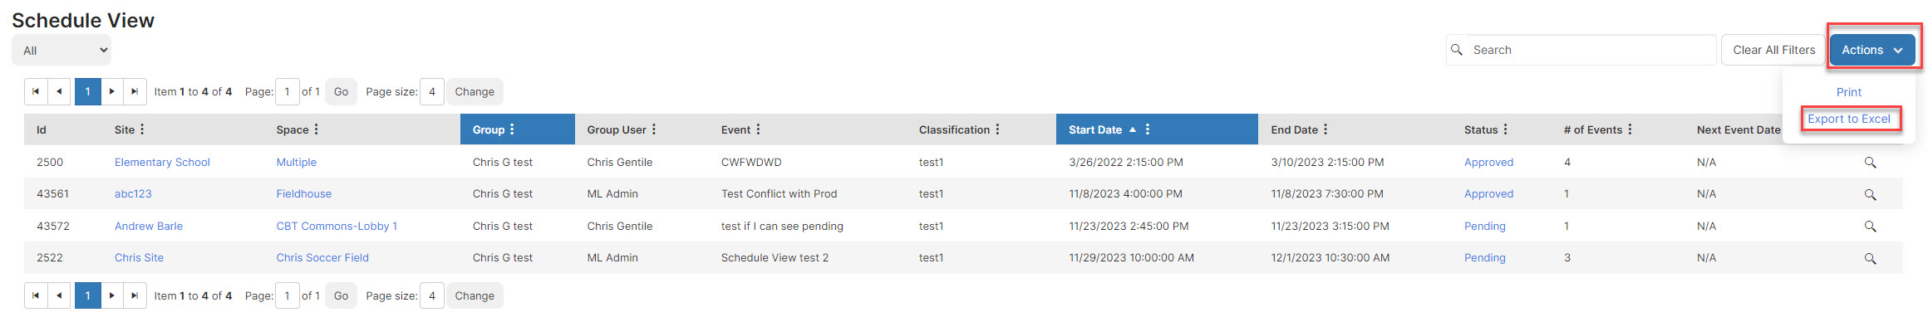This screenshot has height=322, width=1928.
Task: Click the Pending status for event 43572
Action: click(x=1485, y=227)
